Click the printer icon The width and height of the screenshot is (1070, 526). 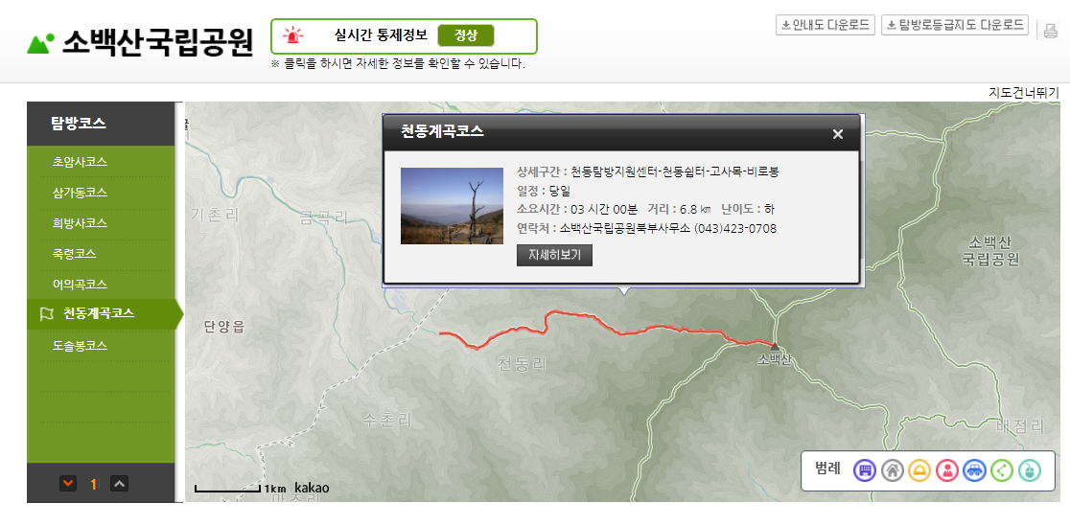pyautogui.click(x=1050, y=30)
